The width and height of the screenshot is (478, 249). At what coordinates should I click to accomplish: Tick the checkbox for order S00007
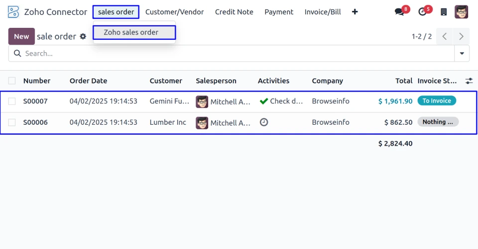click(12, 101)
